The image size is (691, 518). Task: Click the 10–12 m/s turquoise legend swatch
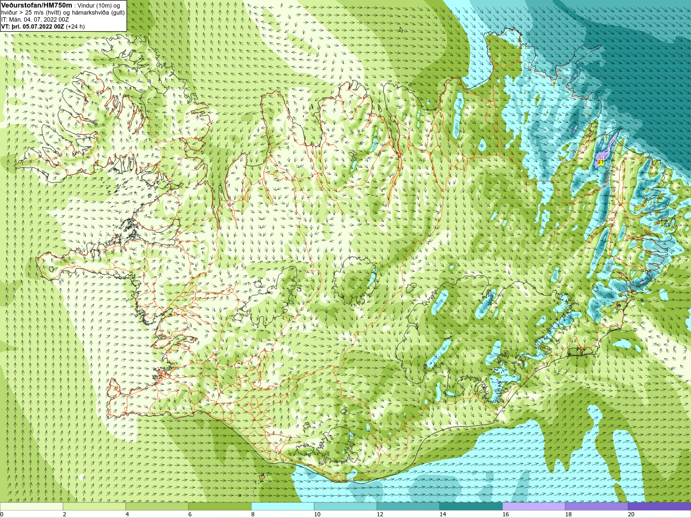[x=345, y=506]
